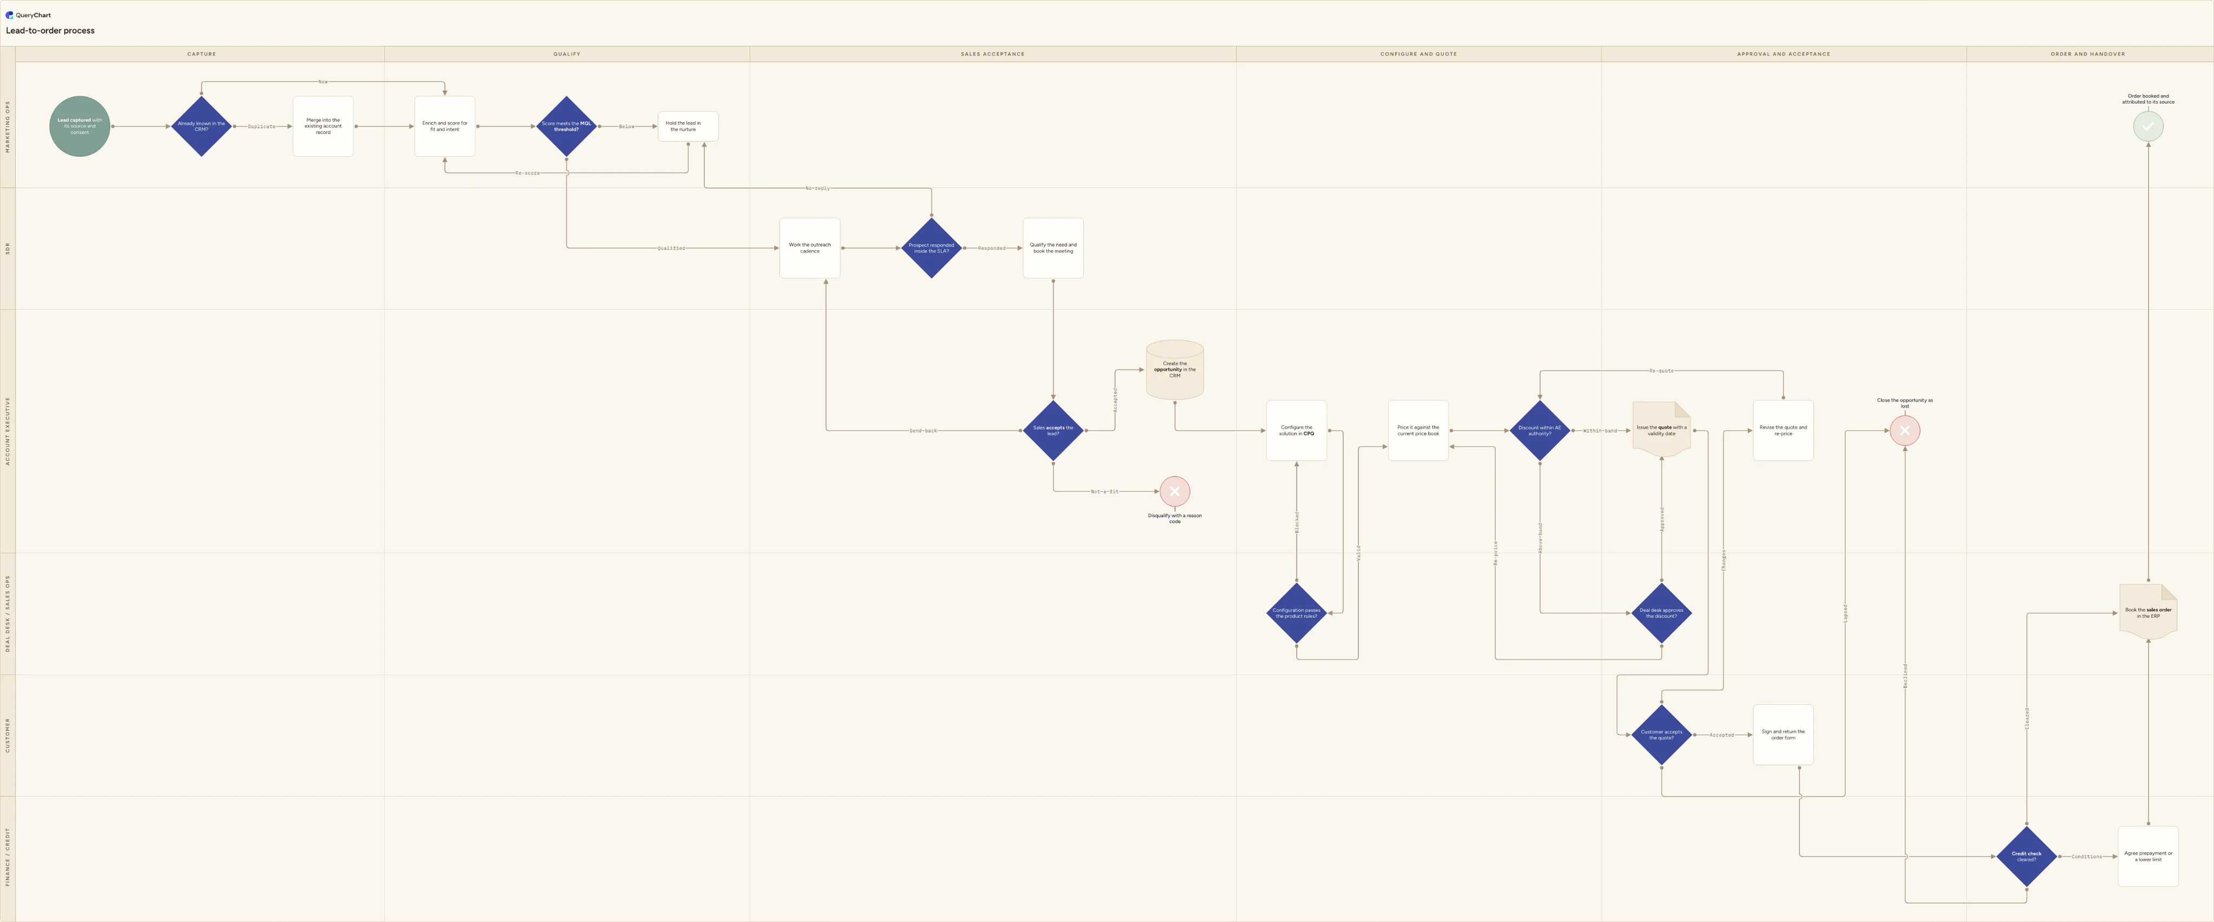Viewport: 2214px width, 922px height.
Task: Click the red X Close the opportunity as lost event
Action: [1905, 431]
